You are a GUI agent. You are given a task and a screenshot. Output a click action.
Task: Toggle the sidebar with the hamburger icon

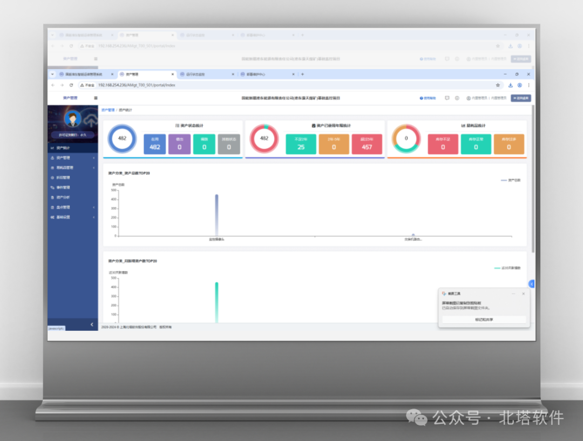pyautogui.click(x=96, y=98)
